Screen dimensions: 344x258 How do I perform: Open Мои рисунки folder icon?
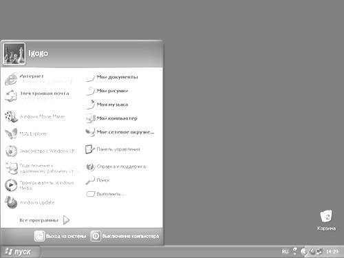90,91
